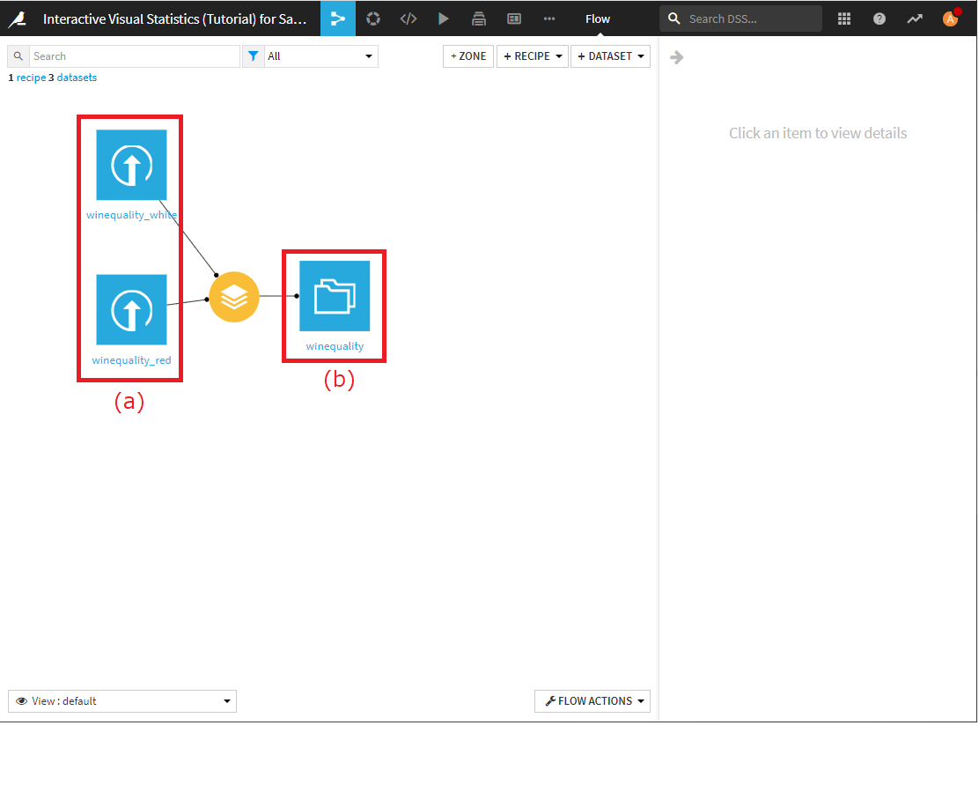The height and width of the screenshot is (792, 979).
Task: Open the + DATASET dropdown
Action: click(x=611, y=56)
